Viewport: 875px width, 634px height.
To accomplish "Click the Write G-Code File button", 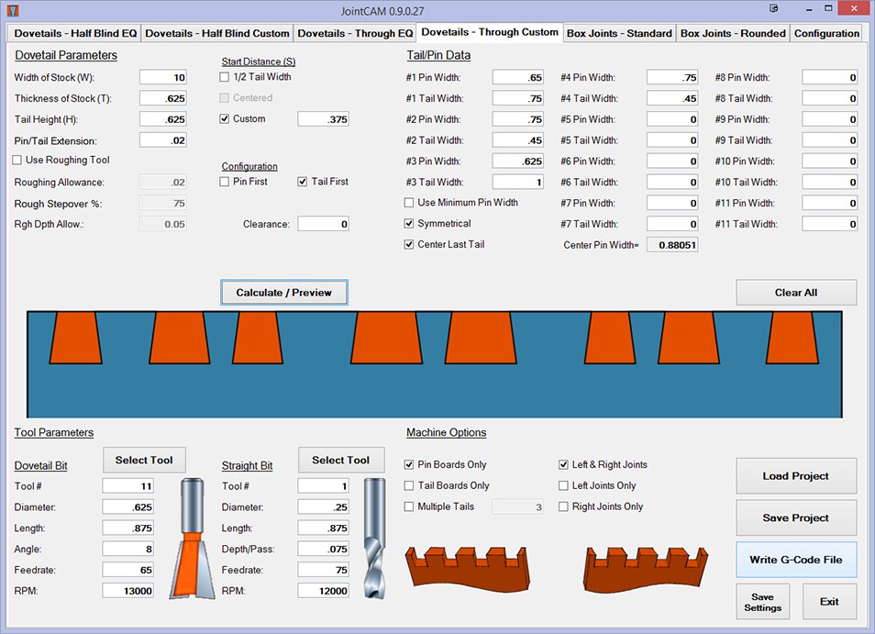I will (x=796, y=560).
